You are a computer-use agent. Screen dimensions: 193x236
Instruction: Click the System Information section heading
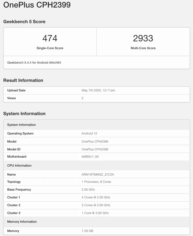(24, 114)
